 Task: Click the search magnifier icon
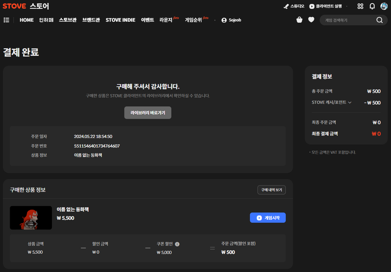(379, 20)
